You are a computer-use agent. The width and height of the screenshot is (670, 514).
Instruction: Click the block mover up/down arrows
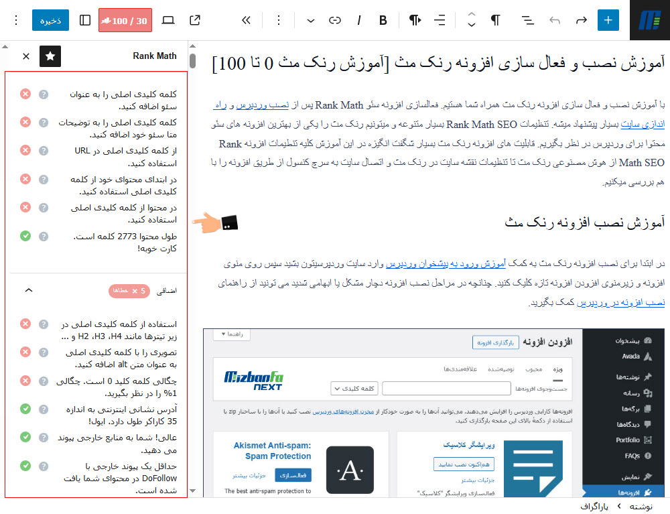471,20
